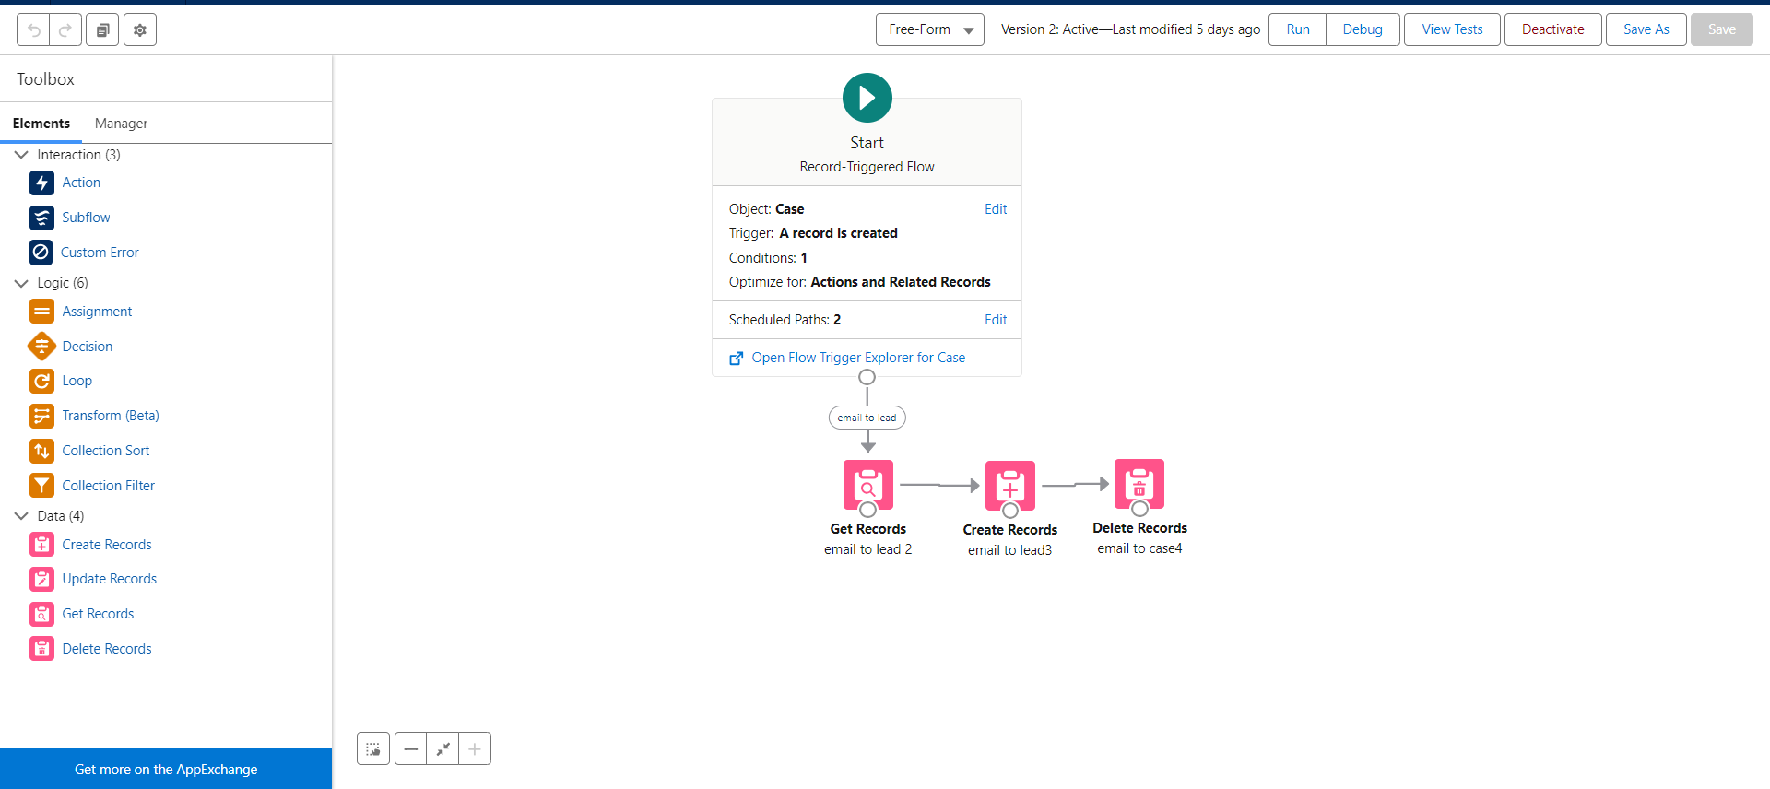Select the Create Records canvas element icon
The image size is (1770, 789).
point(1009,485)
